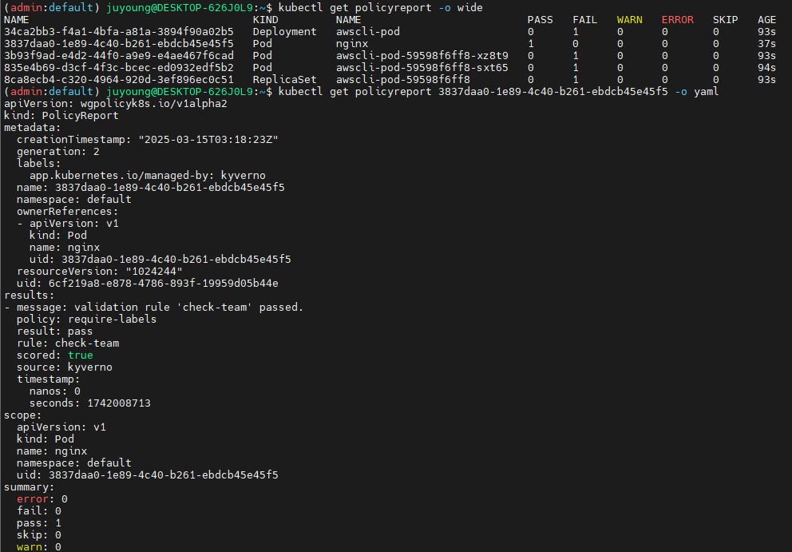
Task: Click the red ERROR column header
Action: (x=677, y=20)
